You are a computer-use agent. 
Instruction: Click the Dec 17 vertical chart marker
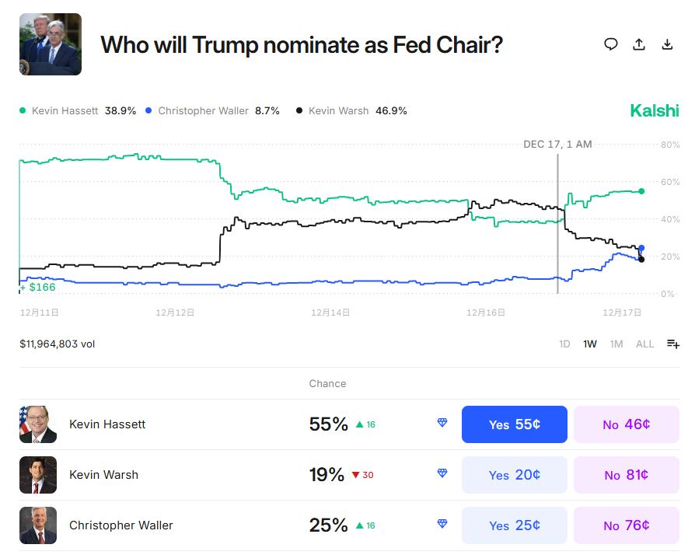[x=557, y=225]
